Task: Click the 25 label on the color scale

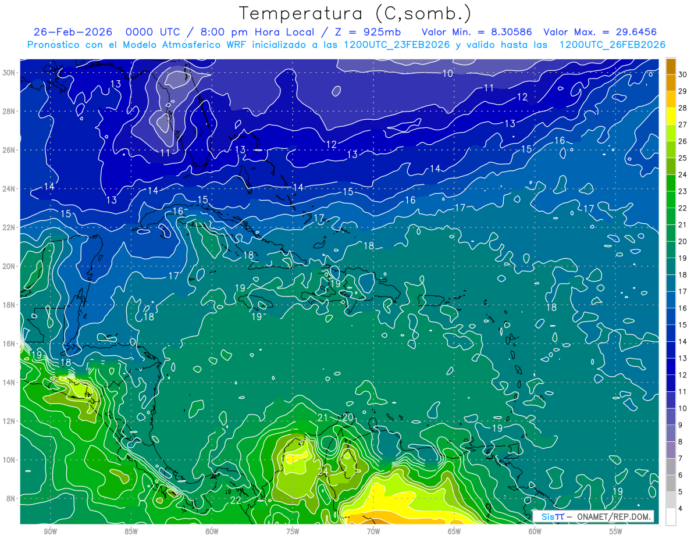Action: (x=683, y=158)
